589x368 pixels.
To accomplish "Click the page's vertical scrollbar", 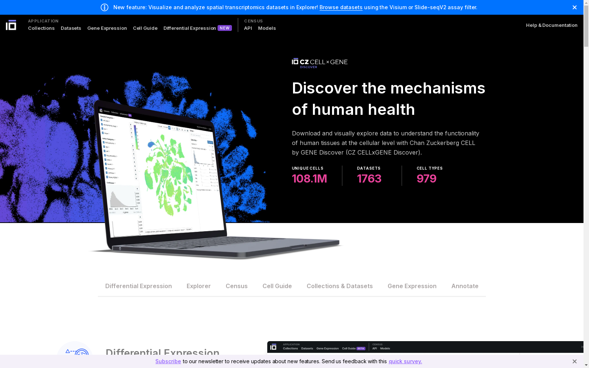I will coord(586,184).
